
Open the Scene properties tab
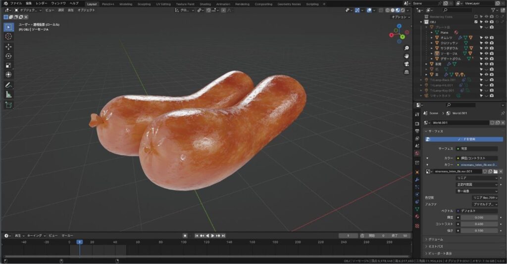417,146
